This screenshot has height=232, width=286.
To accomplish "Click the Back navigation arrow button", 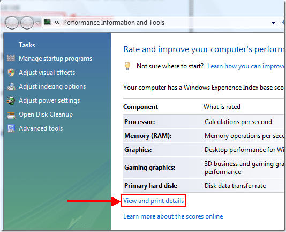I will tap(12, 23).
